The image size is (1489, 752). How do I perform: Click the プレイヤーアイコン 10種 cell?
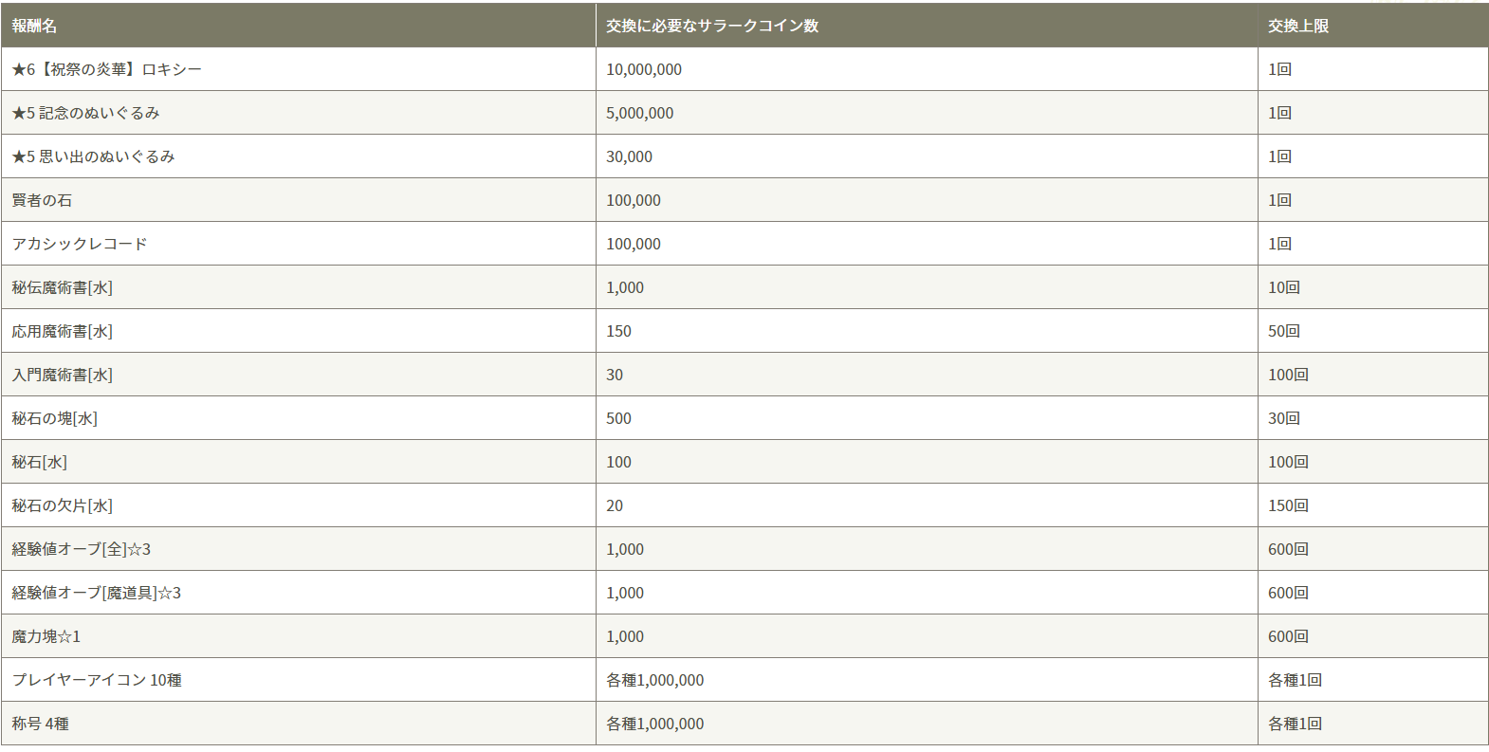pos(97,681)
